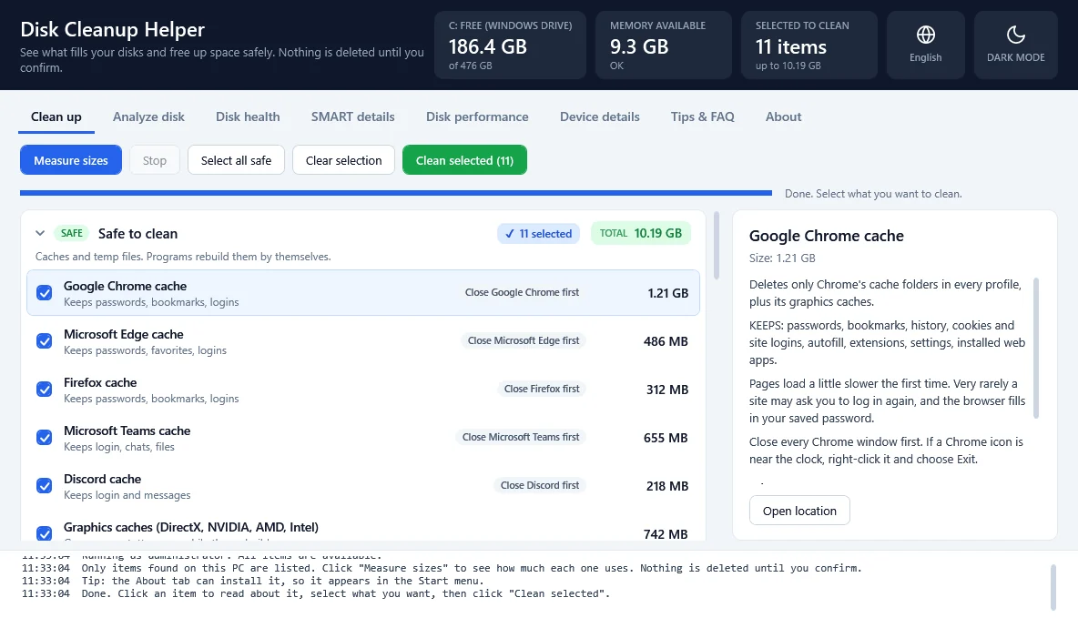Click the Stop button
Screen dimensions: 1078x618
pyautogui.click(x=155, y=160)
